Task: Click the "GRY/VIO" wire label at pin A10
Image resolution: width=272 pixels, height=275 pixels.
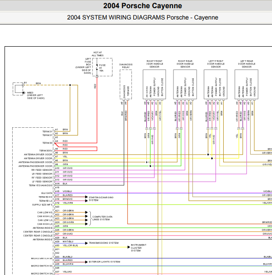Action: pos(67,168)
